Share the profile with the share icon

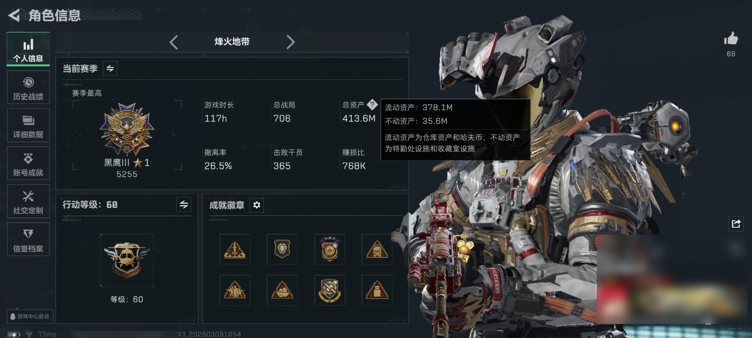pyautogui.click(x=736, y=223)
